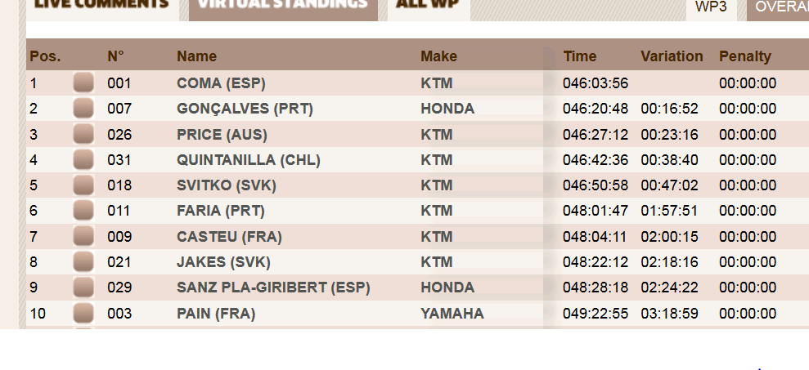Click the square icon for rider 018 SVITKO
The height and width of the screenshot is (370, 809).
83,185
